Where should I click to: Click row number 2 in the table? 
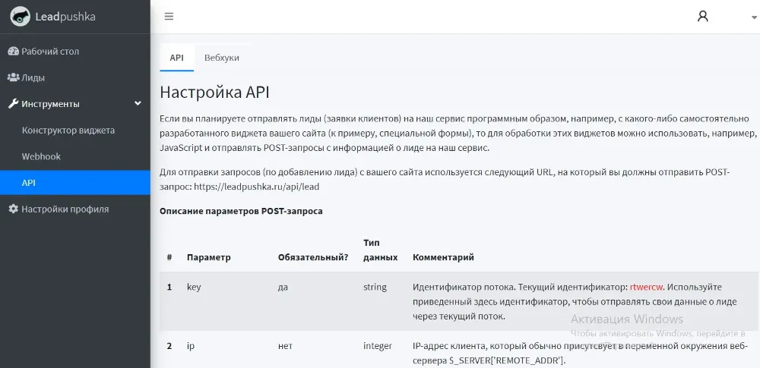click(169, 346)
